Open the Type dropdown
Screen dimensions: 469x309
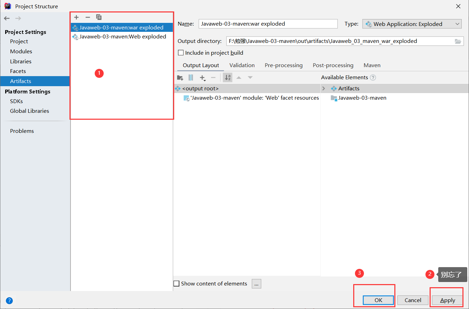point(412,24)
